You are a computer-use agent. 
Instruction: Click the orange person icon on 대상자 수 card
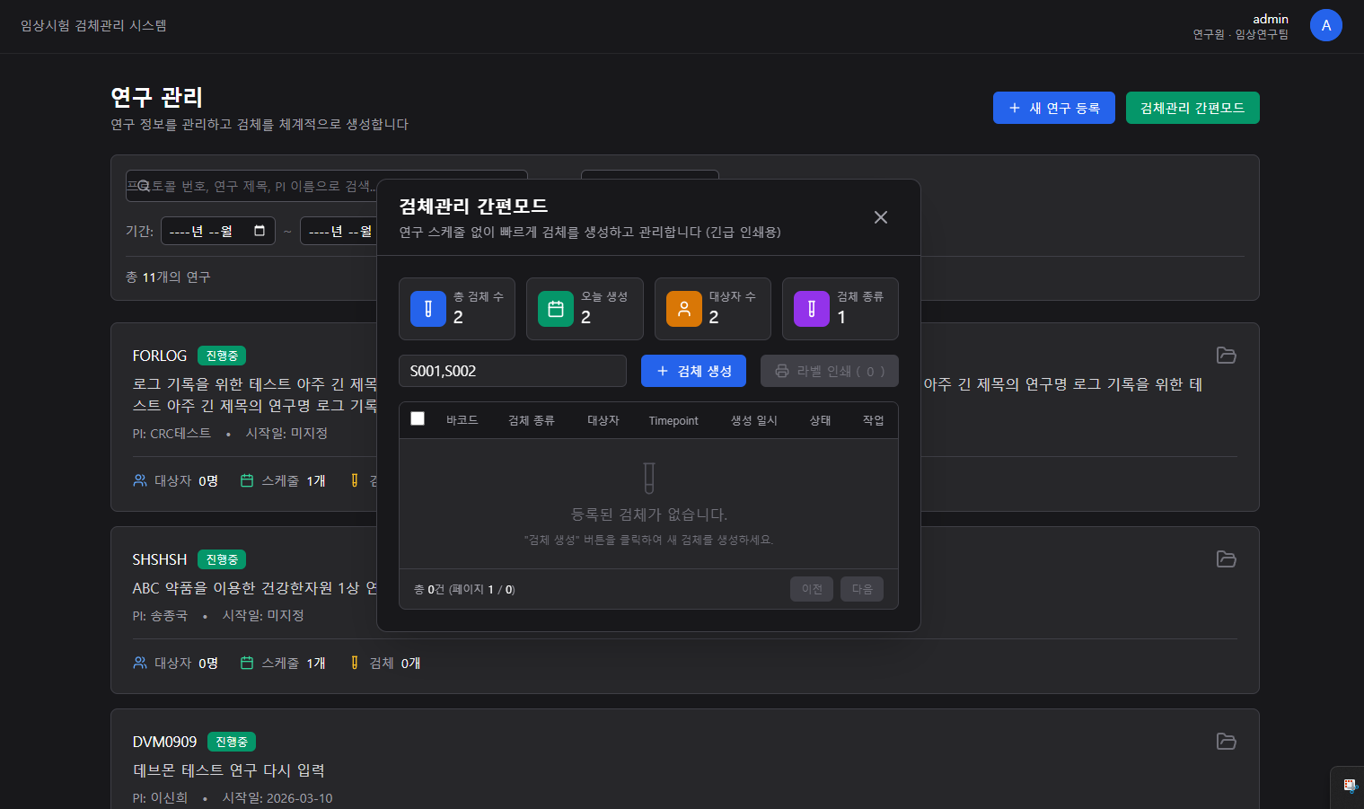(683, 308)
